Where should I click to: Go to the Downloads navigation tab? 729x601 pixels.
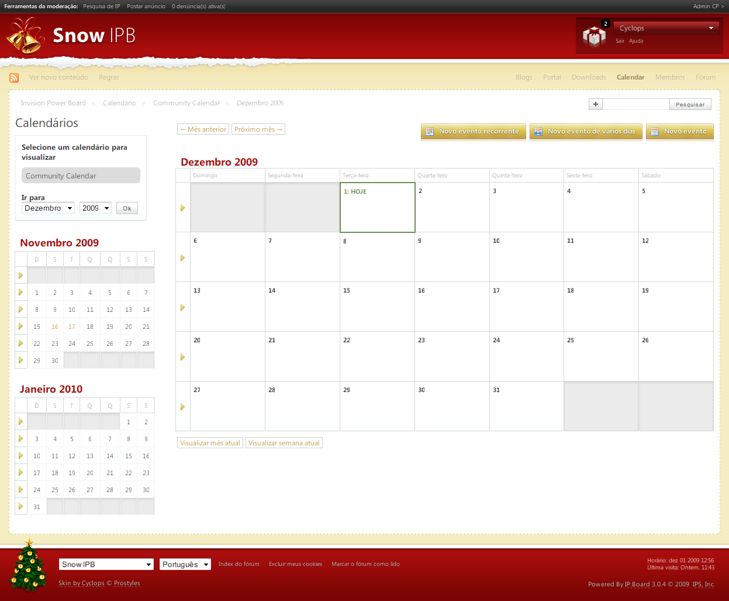pos(589,77)
